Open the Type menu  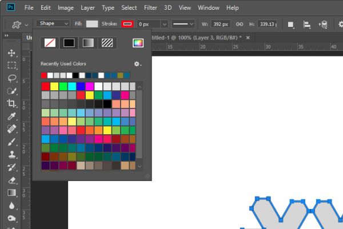click(x=108, y=8)
